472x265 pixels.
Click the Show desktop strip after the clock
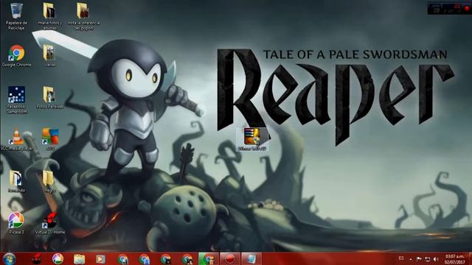(470, 258)
